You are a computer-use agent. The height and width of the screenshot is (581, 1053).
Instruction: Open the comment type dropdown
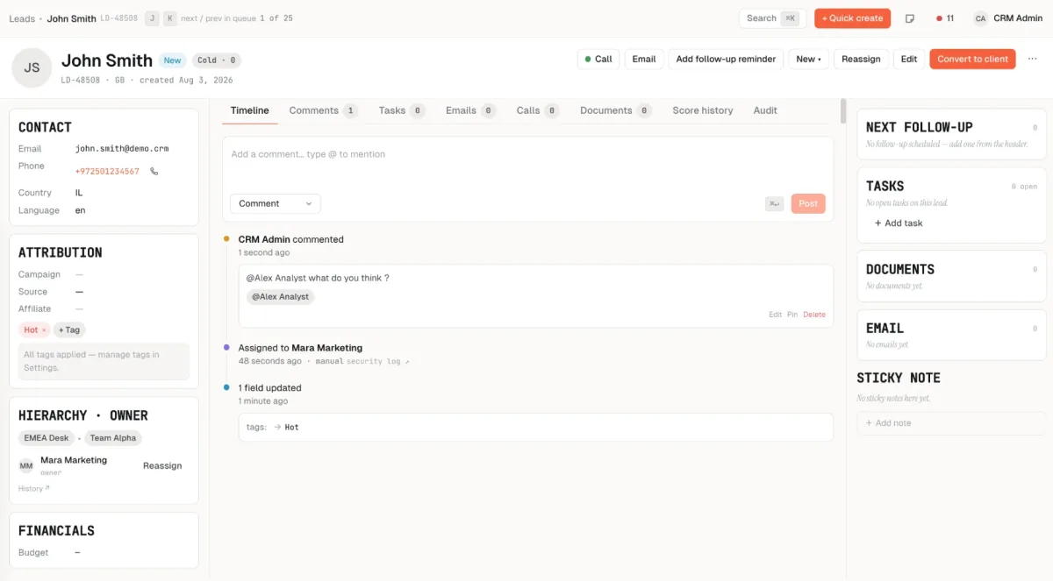coord(276,203)
